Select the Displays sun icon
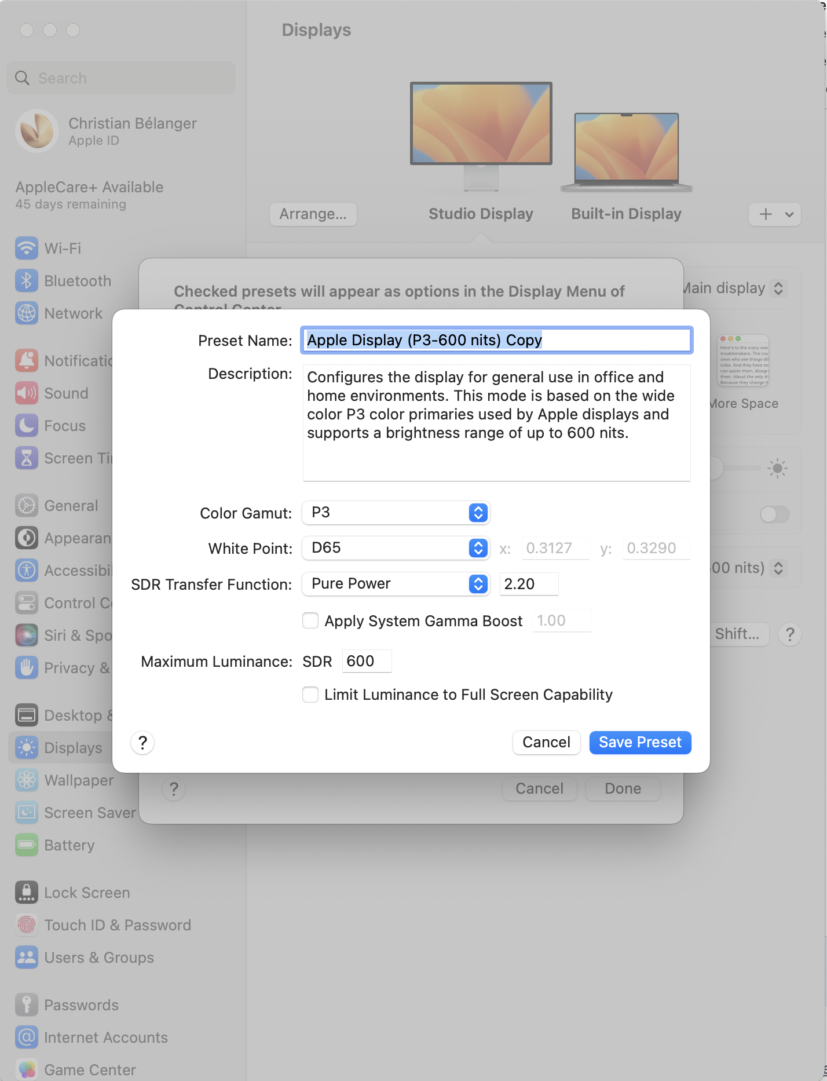 (27, 748)
